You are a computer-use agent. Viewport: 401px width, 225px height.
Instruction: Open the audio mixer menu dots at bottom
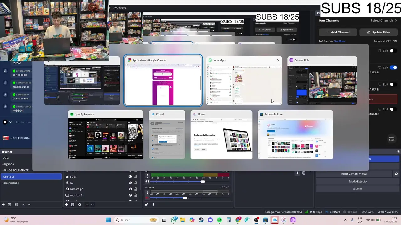154,205
